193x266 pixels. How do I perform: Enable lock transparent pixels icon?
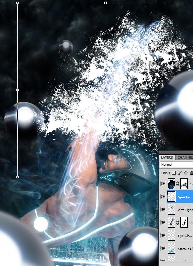(174, 173)
